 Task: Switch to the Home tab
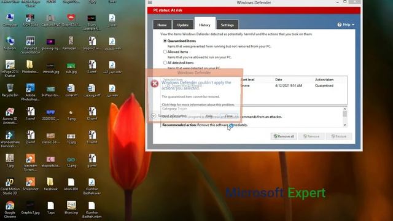pyautogui.click(x=162, y=25)
